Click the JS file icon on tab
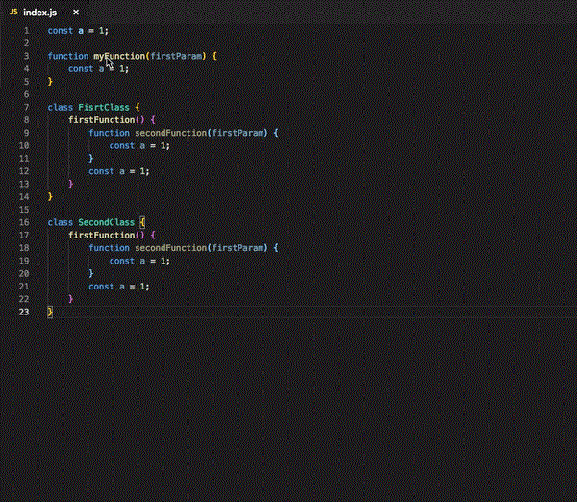This screenshot has width=577, height=502. click(13, 12)
